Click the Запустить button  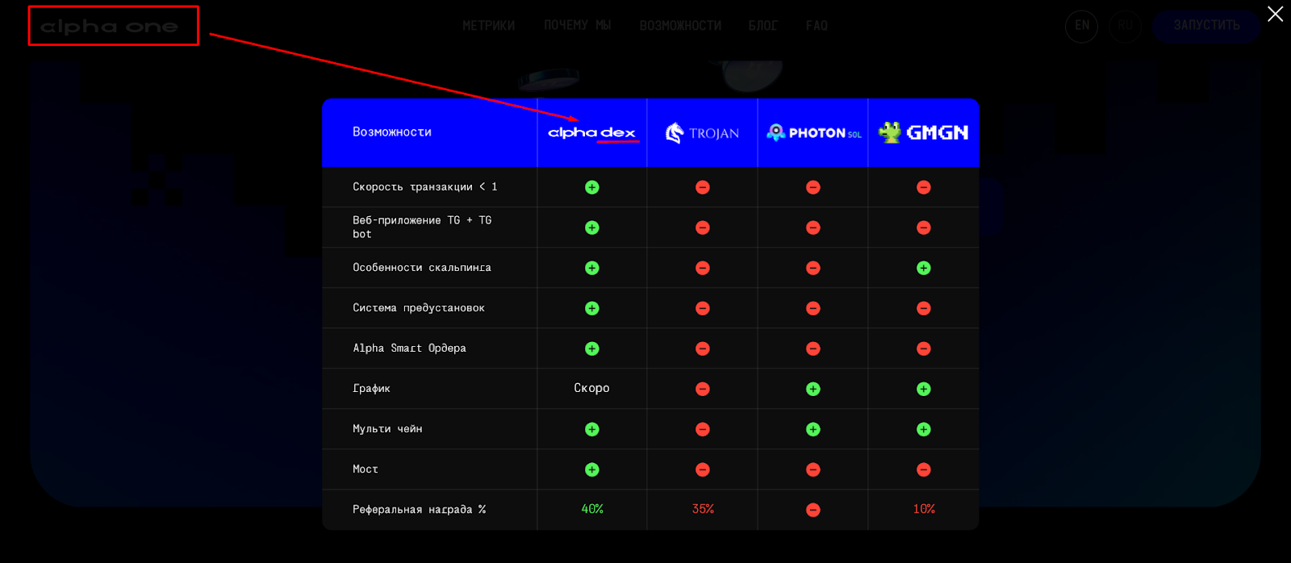point(1206,26)
